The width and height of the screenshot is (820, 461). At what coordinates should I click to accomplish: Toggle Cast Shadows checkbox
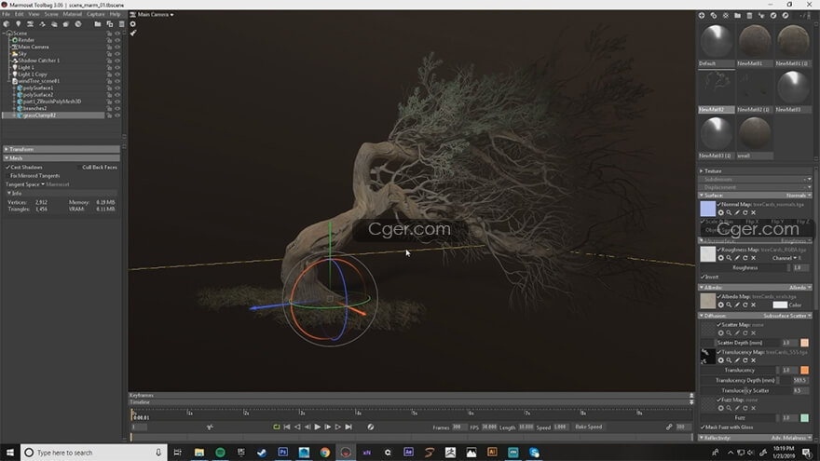pyautogui.click(x=7, y=168)
